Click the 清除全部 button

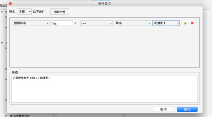coord(60,12)
